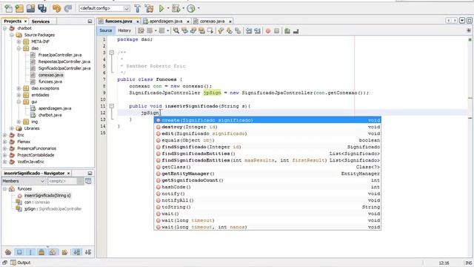
Task: Click the Redo arrow icon
Action: click(x=68, y=8)
